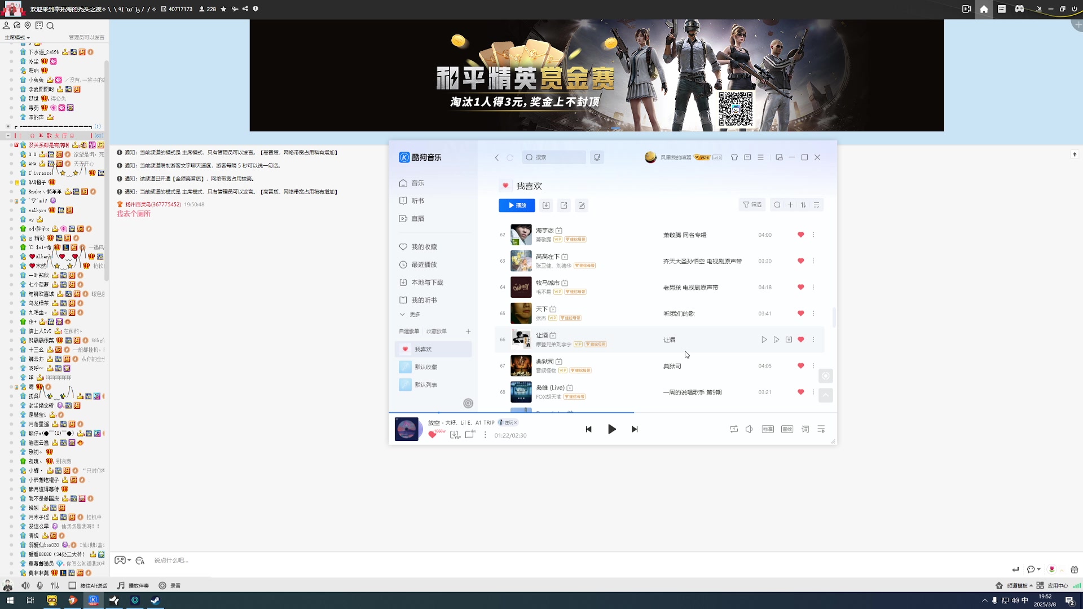Click 录音 record button in voice bar
Viewport: 1083px width, 609px height.
[x=170, y=585]
